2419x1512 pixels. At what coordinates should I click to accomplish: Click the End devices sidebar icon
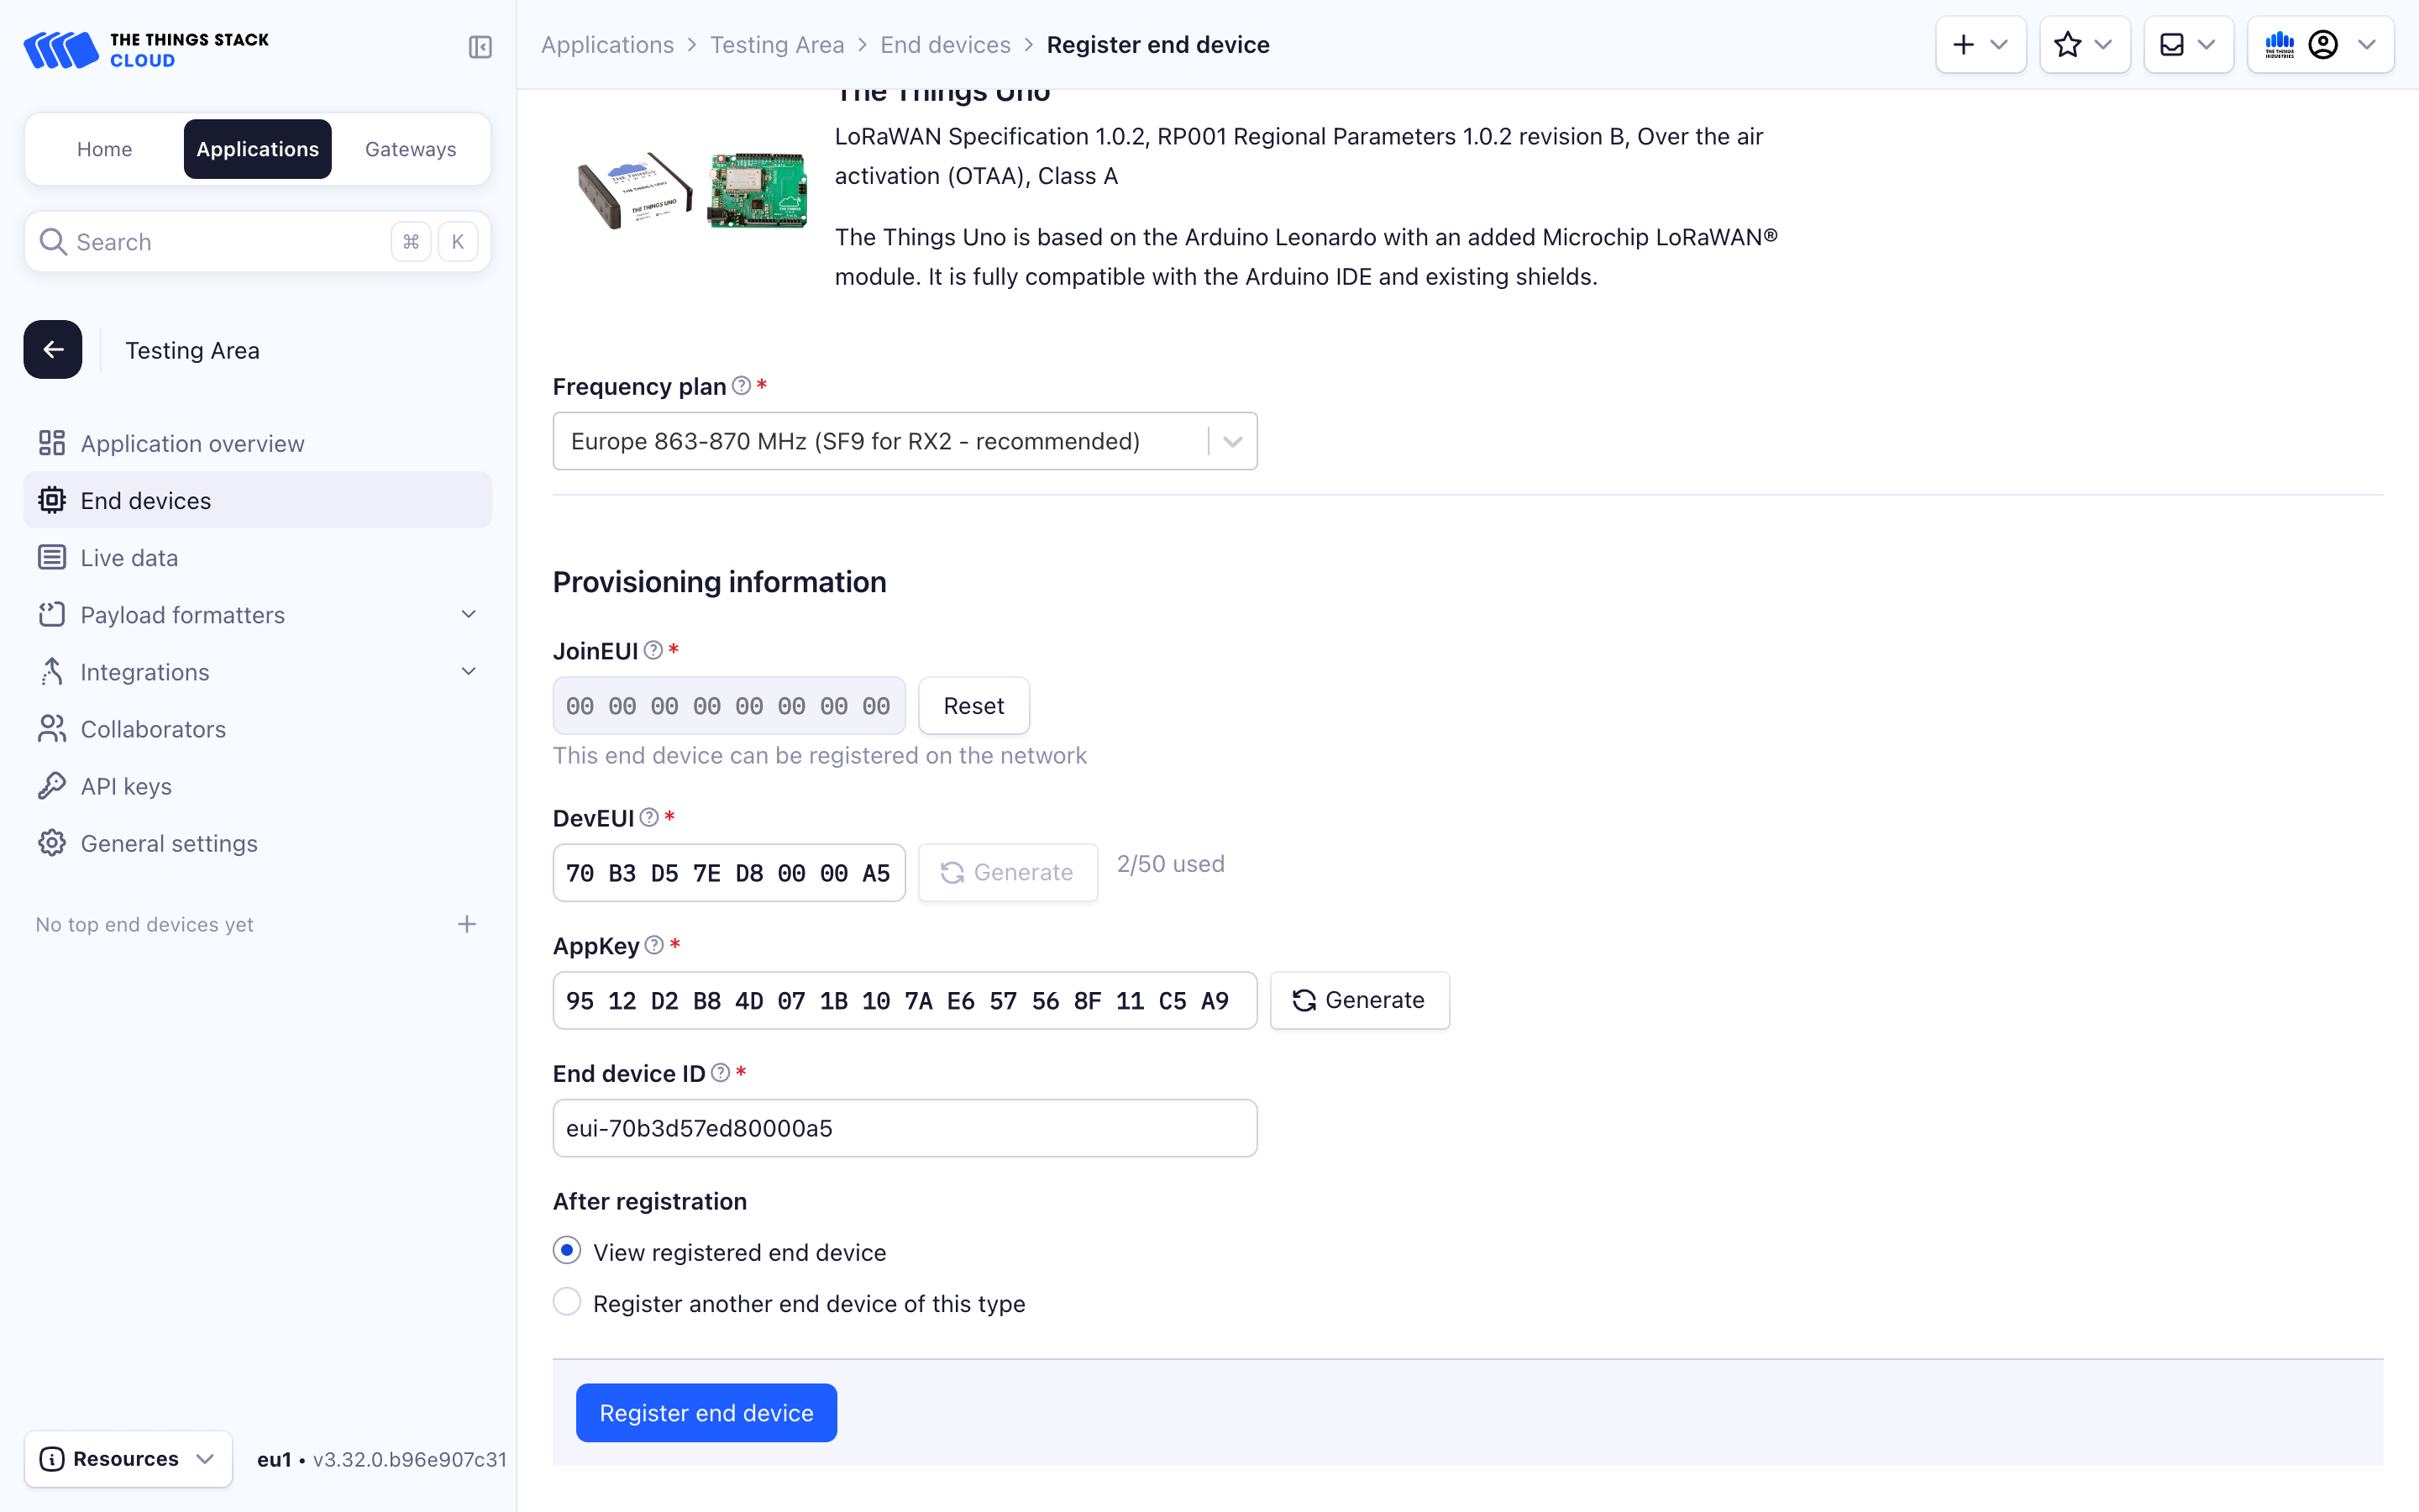[x=52, y=501]
